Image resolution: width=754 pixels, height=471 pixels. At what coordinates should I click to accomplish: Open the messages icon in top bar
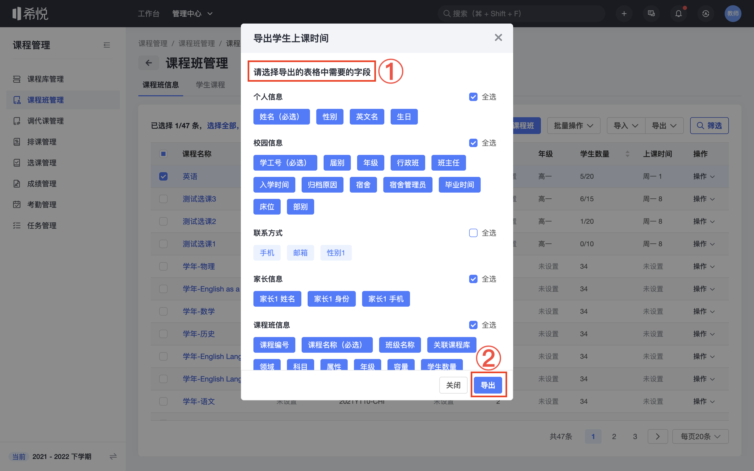coord(651,14)
